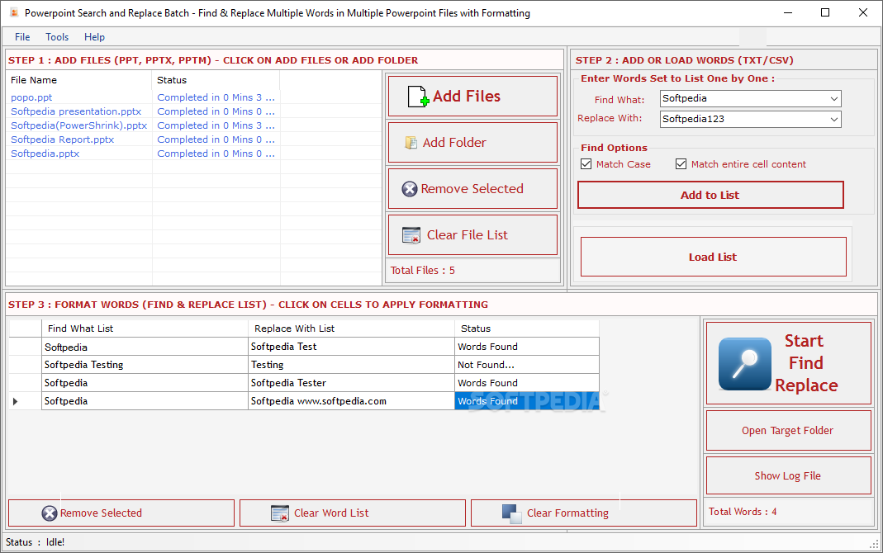Click the Total Files : 5 label
Image resolution: width=883 pixels, height=553 pixels.
[423, 271]
